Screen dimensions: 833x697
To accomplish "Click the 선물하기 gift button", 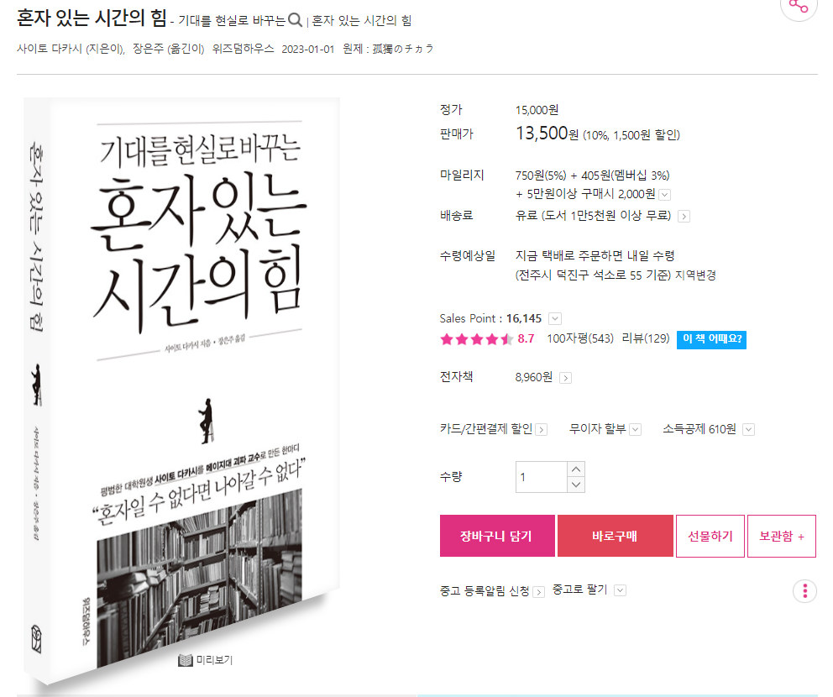I will [x=710, y=536].
